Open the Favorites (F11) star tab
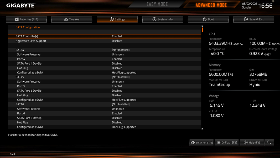This screenshot has width=280, height=158. click(x=26, y=19)
